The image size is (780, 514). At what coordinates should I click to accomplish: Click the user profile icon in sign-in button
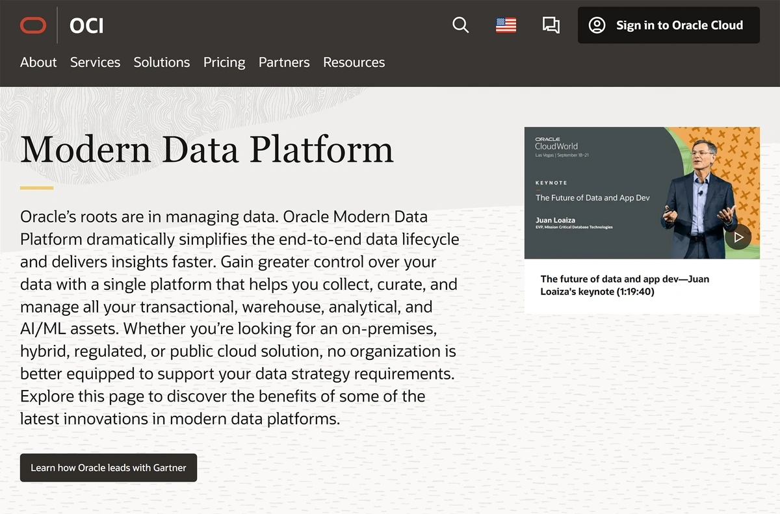tap(597, 25)
